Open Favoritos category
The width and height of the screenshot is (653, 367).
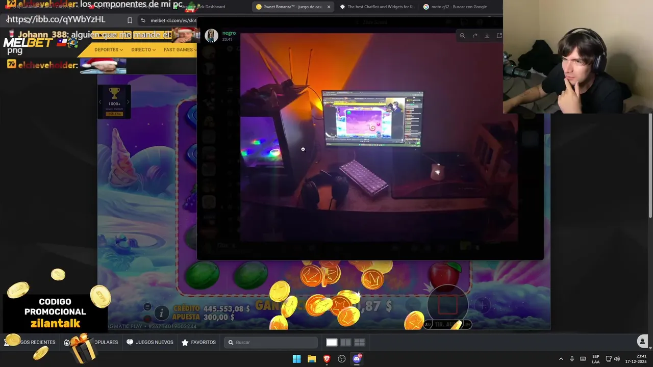[198, 343]
